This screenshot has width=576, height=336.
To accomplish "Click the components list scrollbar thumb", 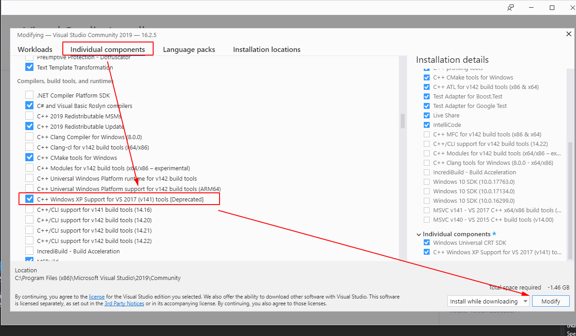I will pyautogui.click(x=403, y=121).
